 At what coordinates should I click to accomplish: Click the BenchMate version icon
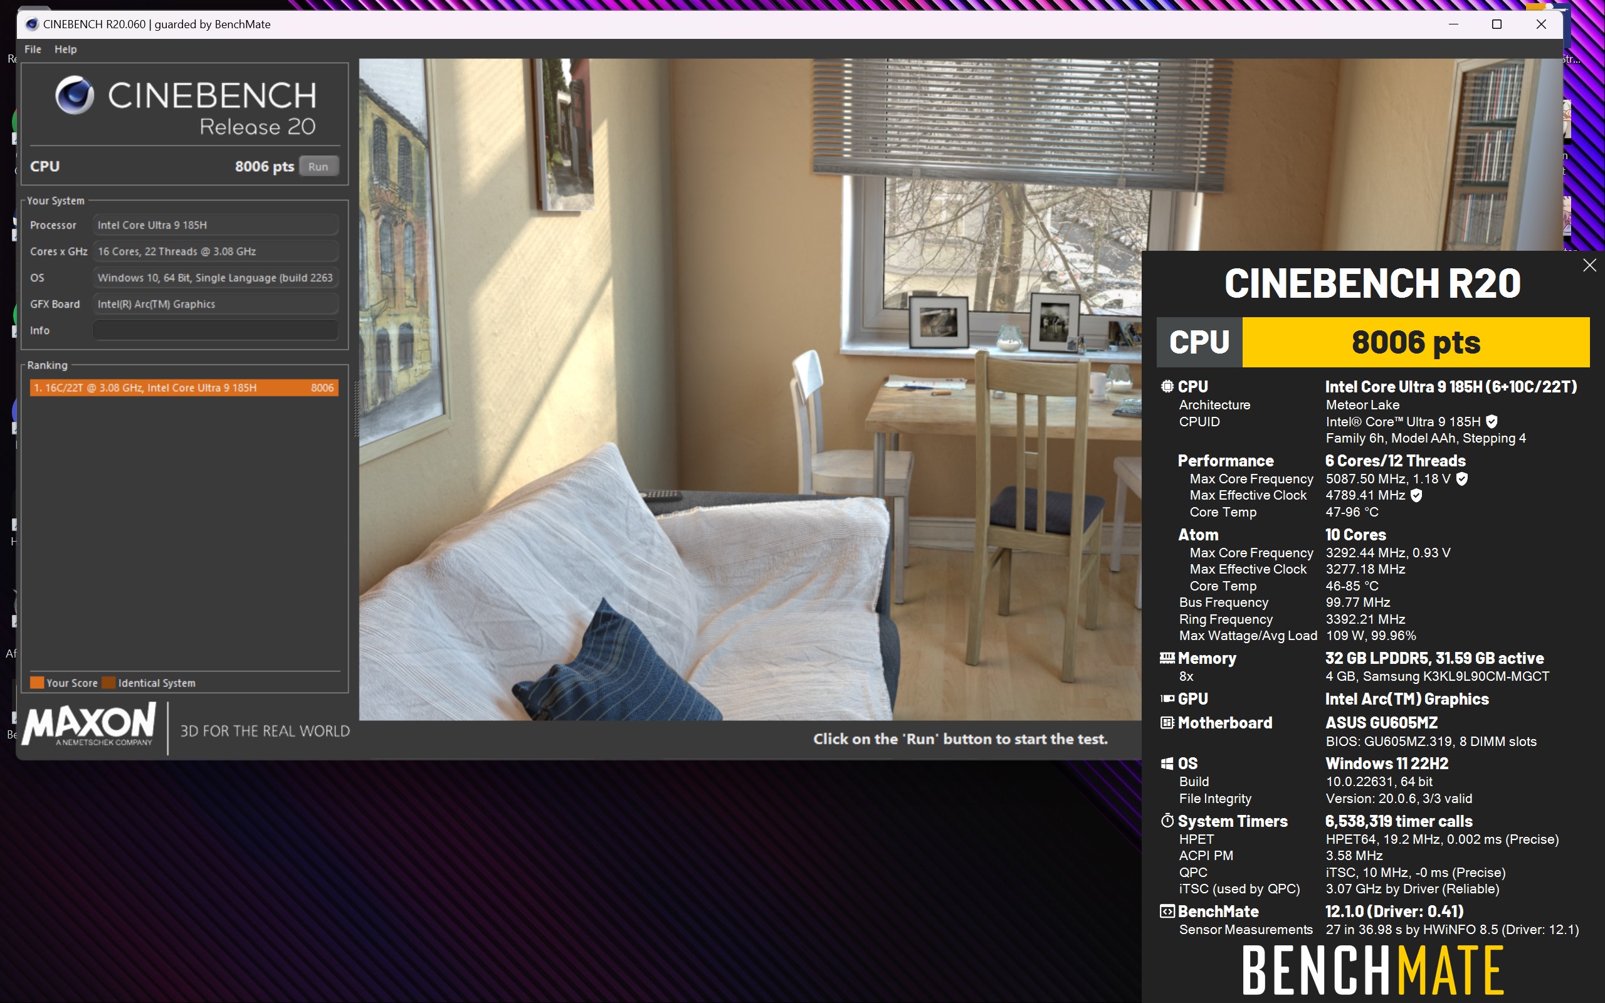coord(1167,911)
